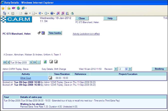This screenshot has width=168, height=111.
Task: Click the StumbleUpon toolbar icon
Action: click(18, 8)
